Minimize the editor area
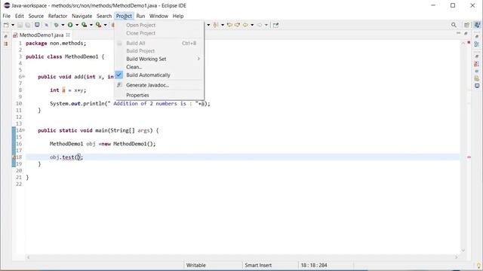The image size is (483, 271). point(458,33)
